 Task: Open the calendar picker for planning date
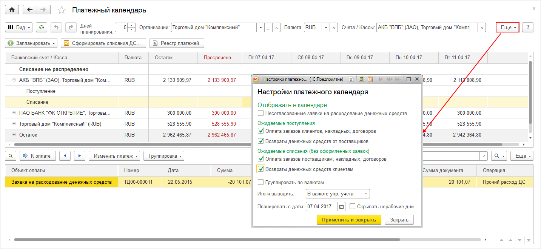[341, 207]
